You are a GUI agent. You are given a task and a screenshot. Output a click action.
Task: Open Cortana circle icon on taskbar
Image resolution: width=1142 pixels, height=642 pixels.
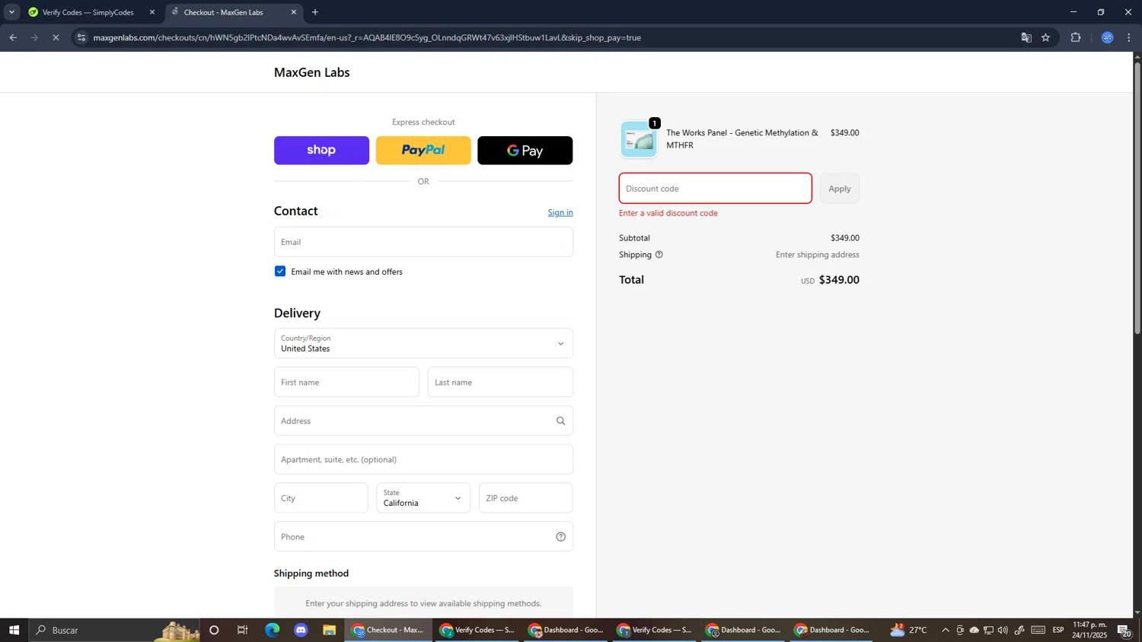point(214,630)
